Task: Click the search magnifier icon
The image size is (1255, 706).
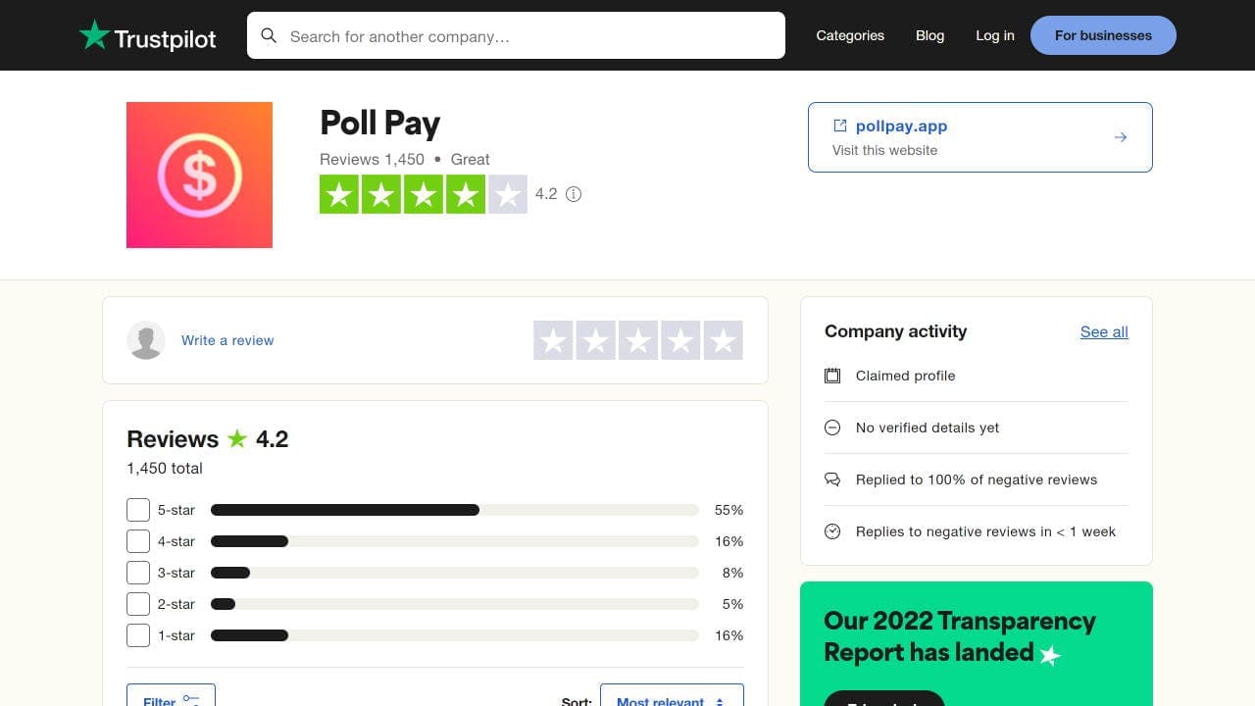Action: 269,35
